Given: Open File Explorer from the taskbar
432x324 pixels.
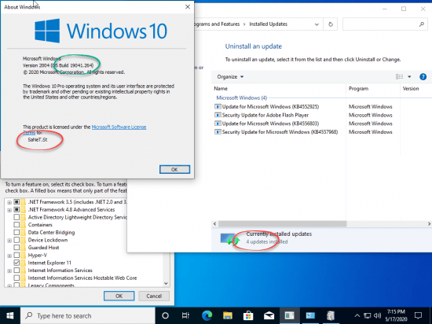Looking at the screenshot, I should point(228,315).
